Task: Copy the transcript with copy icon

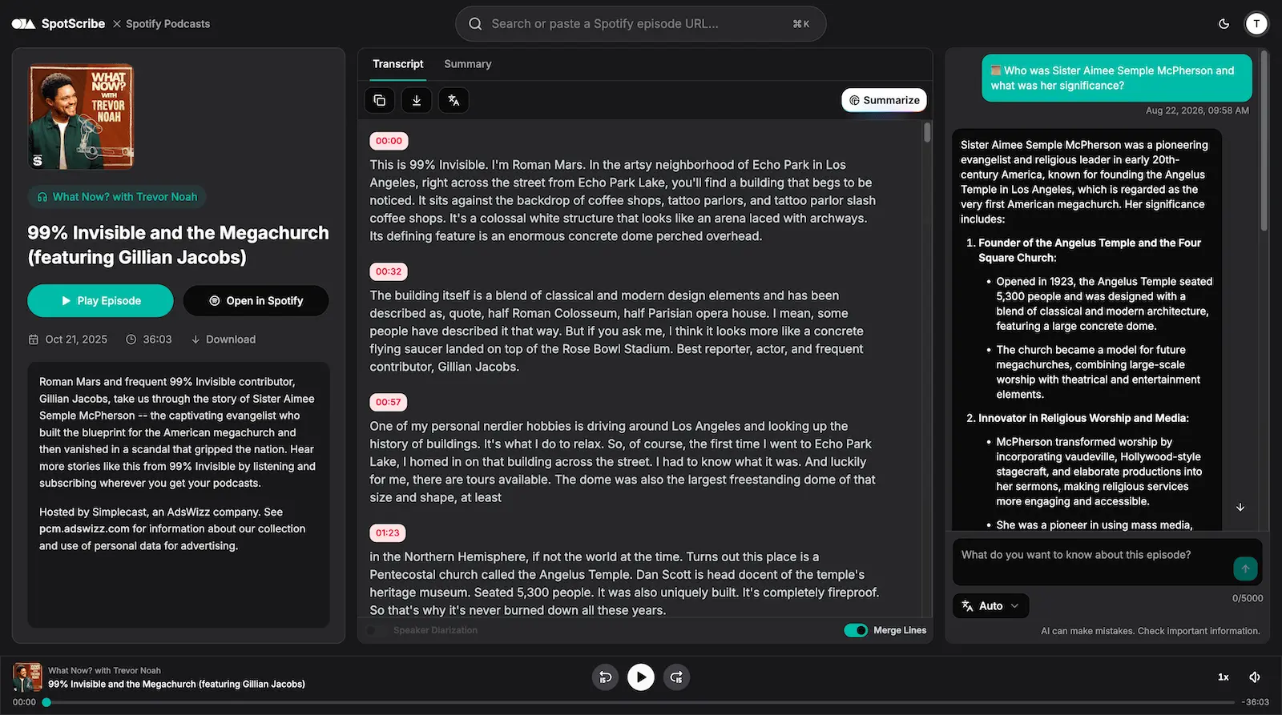Action: tap(380, 100)
